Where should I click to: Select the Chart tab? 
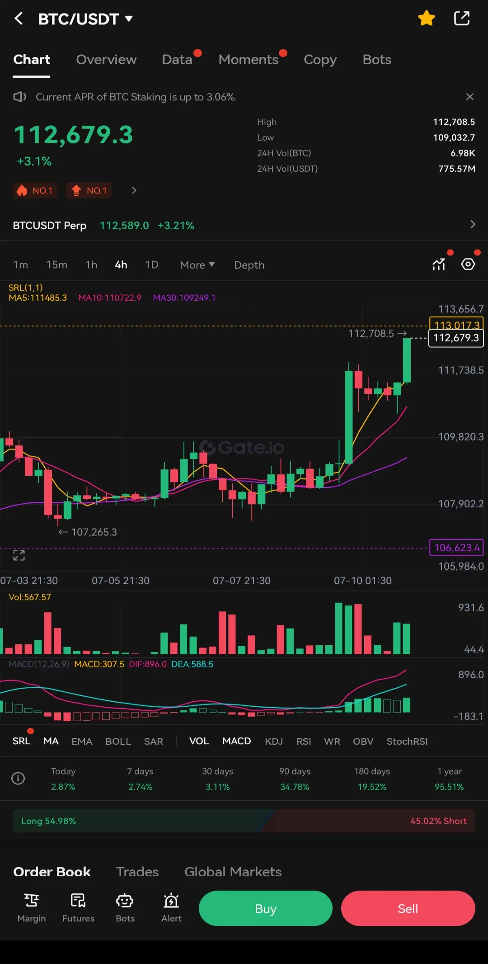point(32,60)
